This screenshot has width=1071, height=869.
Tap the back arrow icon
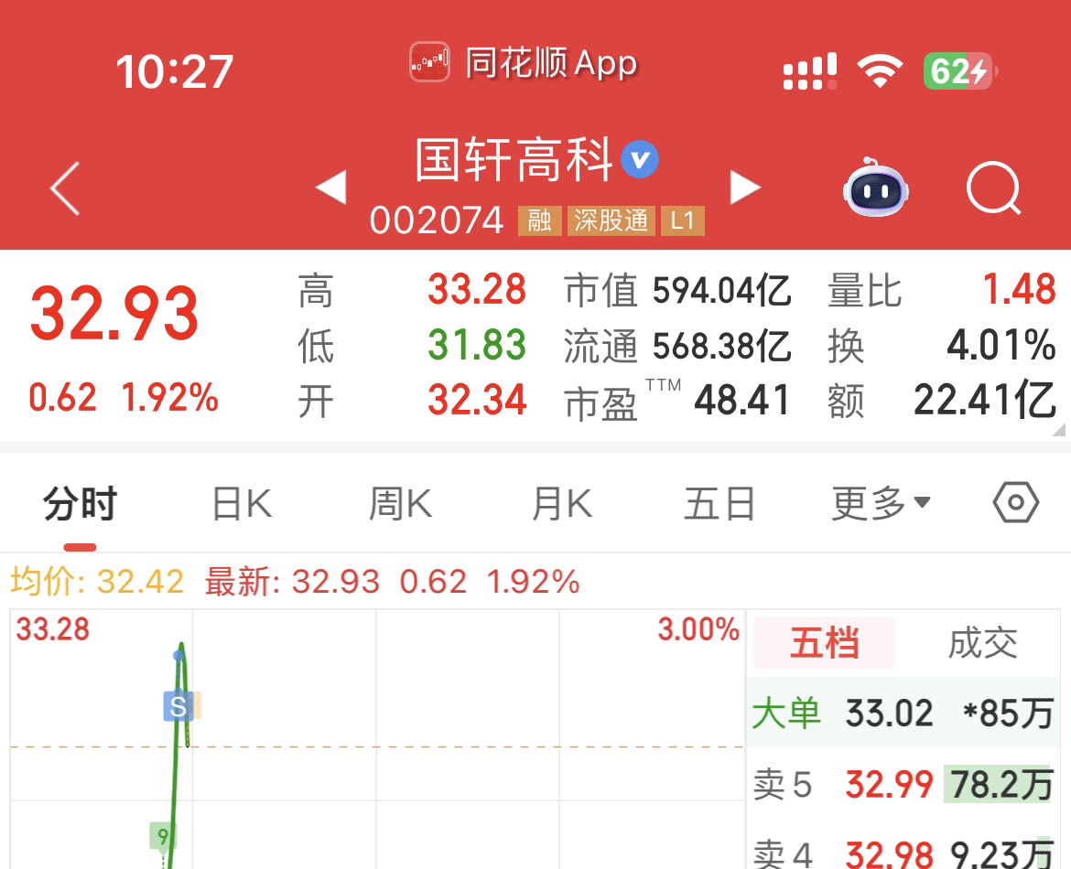(66, 188)
